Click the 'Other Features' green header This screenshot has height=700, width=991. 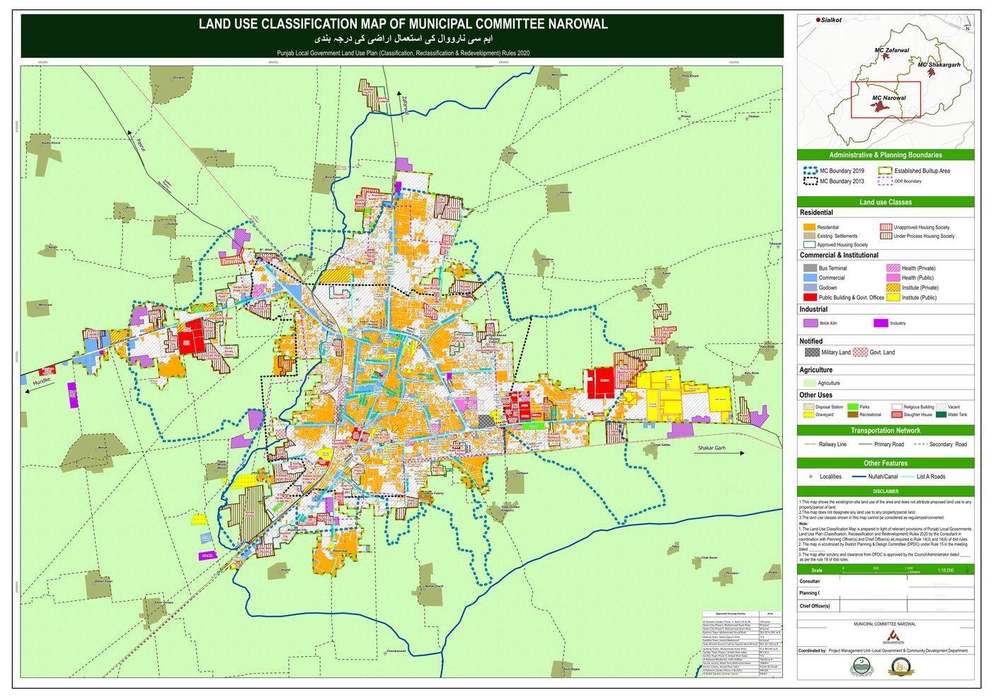[x=886, y=463]
